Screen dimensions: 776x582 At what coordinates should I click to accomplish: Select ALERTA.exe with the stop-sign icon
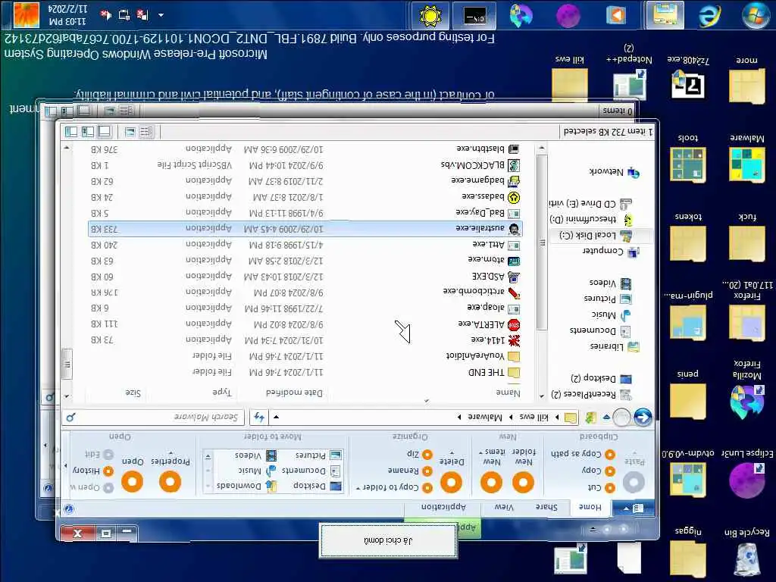click(x=305, y=324)
